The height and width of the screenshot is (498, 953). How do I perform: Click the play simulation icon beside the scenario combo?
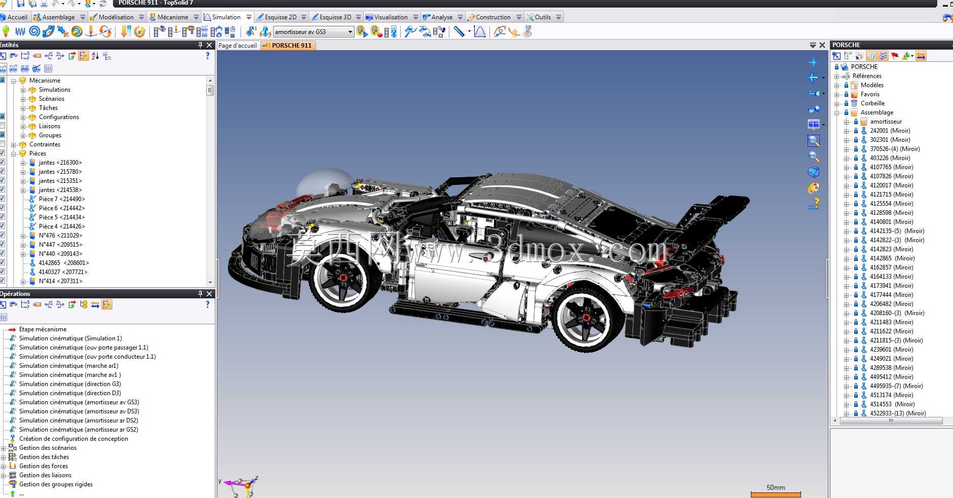[x=362, y=31]
